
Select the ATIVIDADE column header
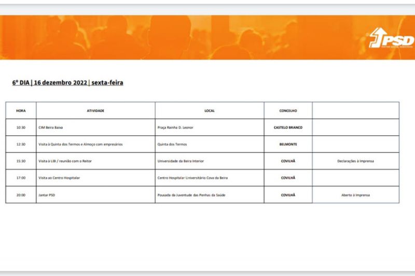(x=95, y=110)
